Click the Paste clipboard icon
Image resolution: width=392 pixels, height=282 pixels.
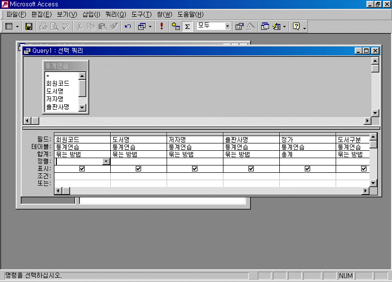102,26
